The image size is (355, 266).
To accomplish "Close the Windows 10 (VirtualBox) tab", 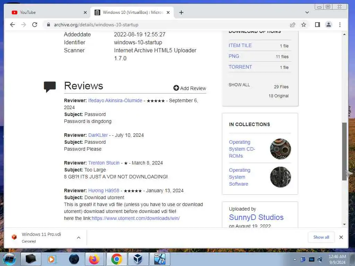I will tap(168, 12).
